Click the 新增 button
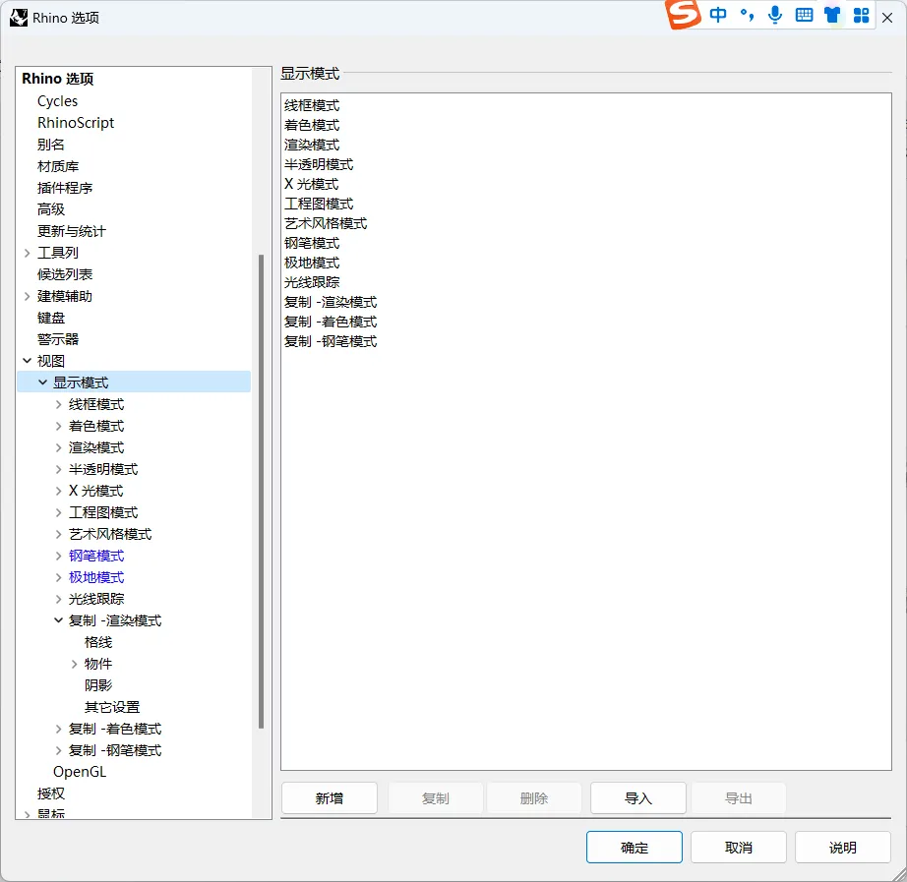 (330, 798)
